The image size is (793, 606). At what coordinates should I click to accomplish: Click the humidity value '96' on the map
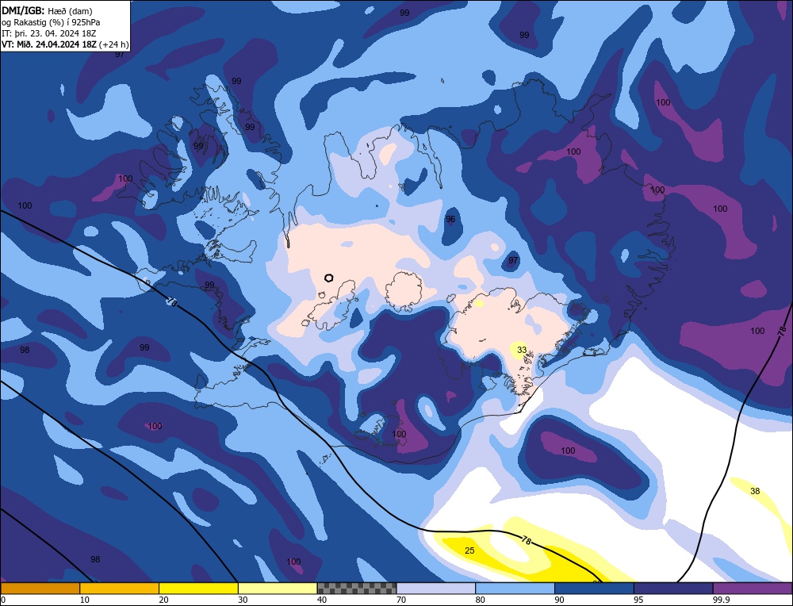pyautogui.click(x=450, y=219)
